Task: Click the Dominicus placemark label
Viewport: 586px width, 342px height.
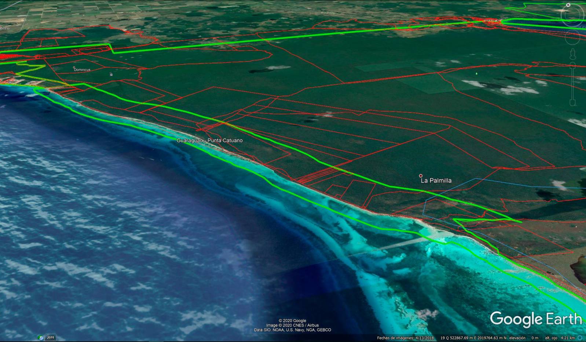Action: (82, 70)
